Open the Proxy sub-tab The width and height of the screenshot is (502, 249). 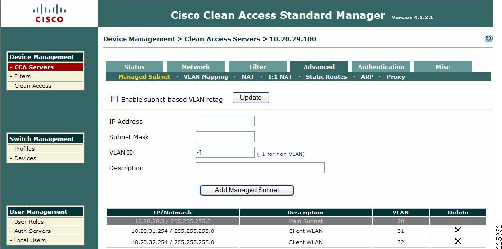point(395,77)
